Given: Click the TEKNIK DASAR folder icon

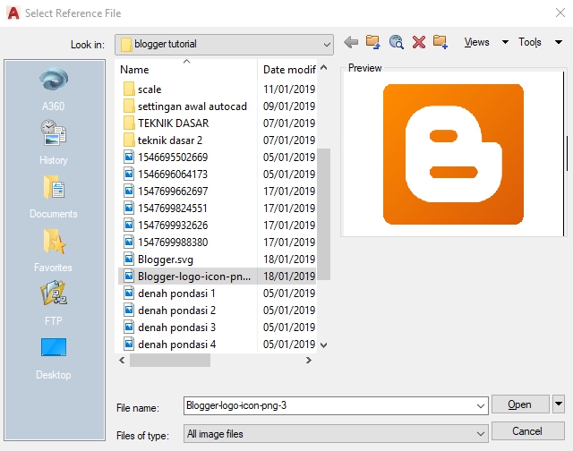Looking at the screenshot, I should pyautogui.click(x=129, y=123).
